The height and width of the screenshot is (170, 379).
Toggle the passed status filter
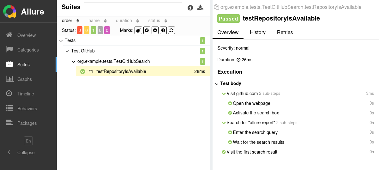click(93, 30)
